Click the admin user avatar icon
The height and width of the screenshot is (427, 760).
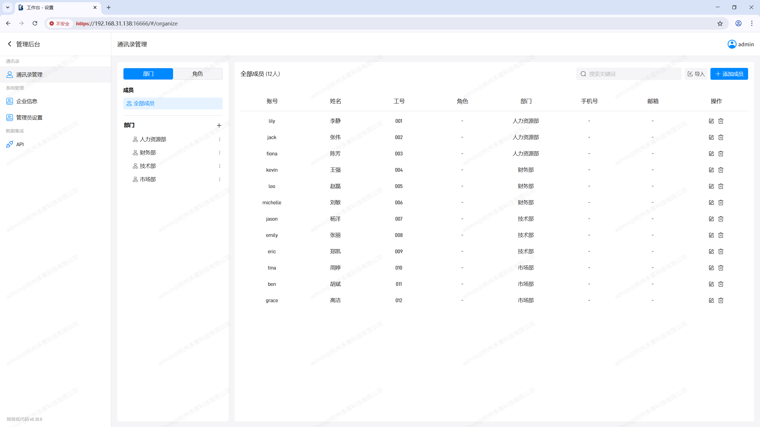click(732, 44)
